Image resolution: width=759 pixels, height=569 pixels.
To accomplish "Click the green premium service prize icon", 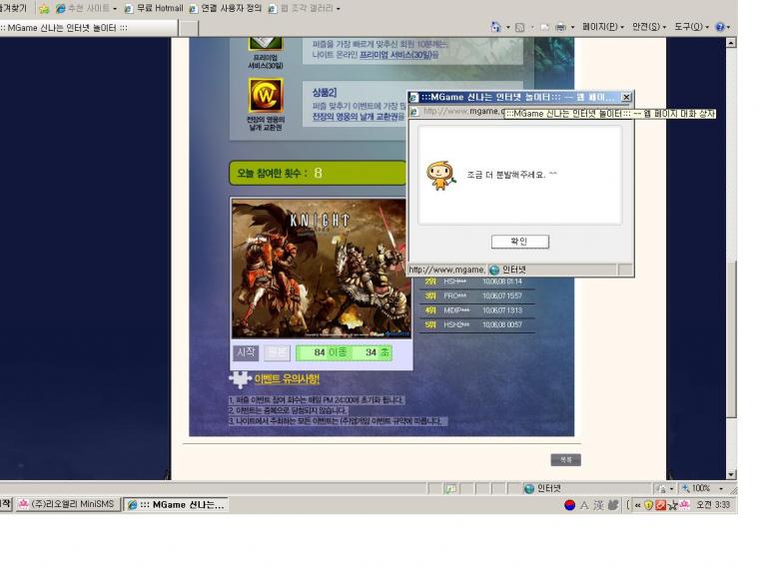I will (x=266, y=44).
